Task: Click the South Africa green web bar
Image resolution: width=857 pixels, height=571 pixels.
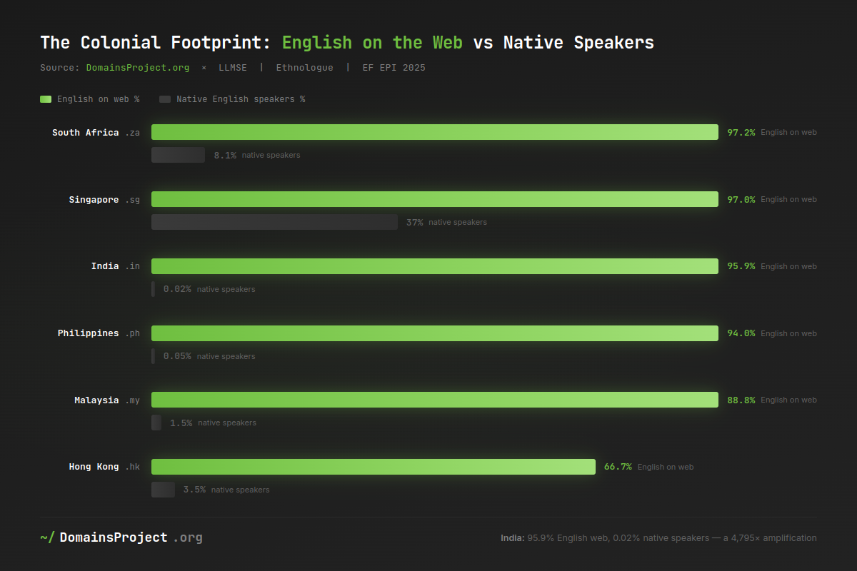Action: click(434, 132)
